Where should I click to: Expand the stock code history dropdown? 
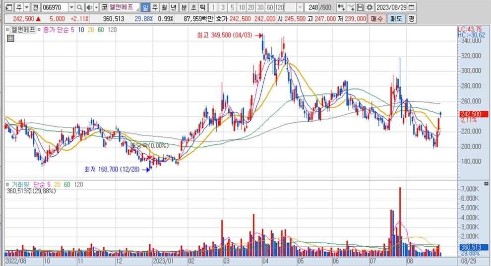coord(71,7)
